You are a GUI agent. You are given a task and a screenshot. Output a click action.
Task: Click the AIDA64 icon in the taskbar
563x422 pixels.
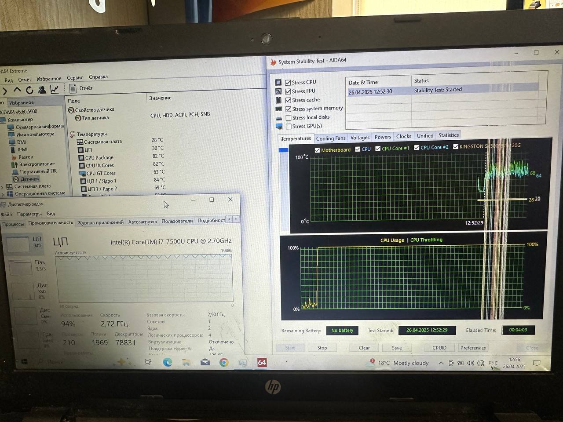[262, 363]
